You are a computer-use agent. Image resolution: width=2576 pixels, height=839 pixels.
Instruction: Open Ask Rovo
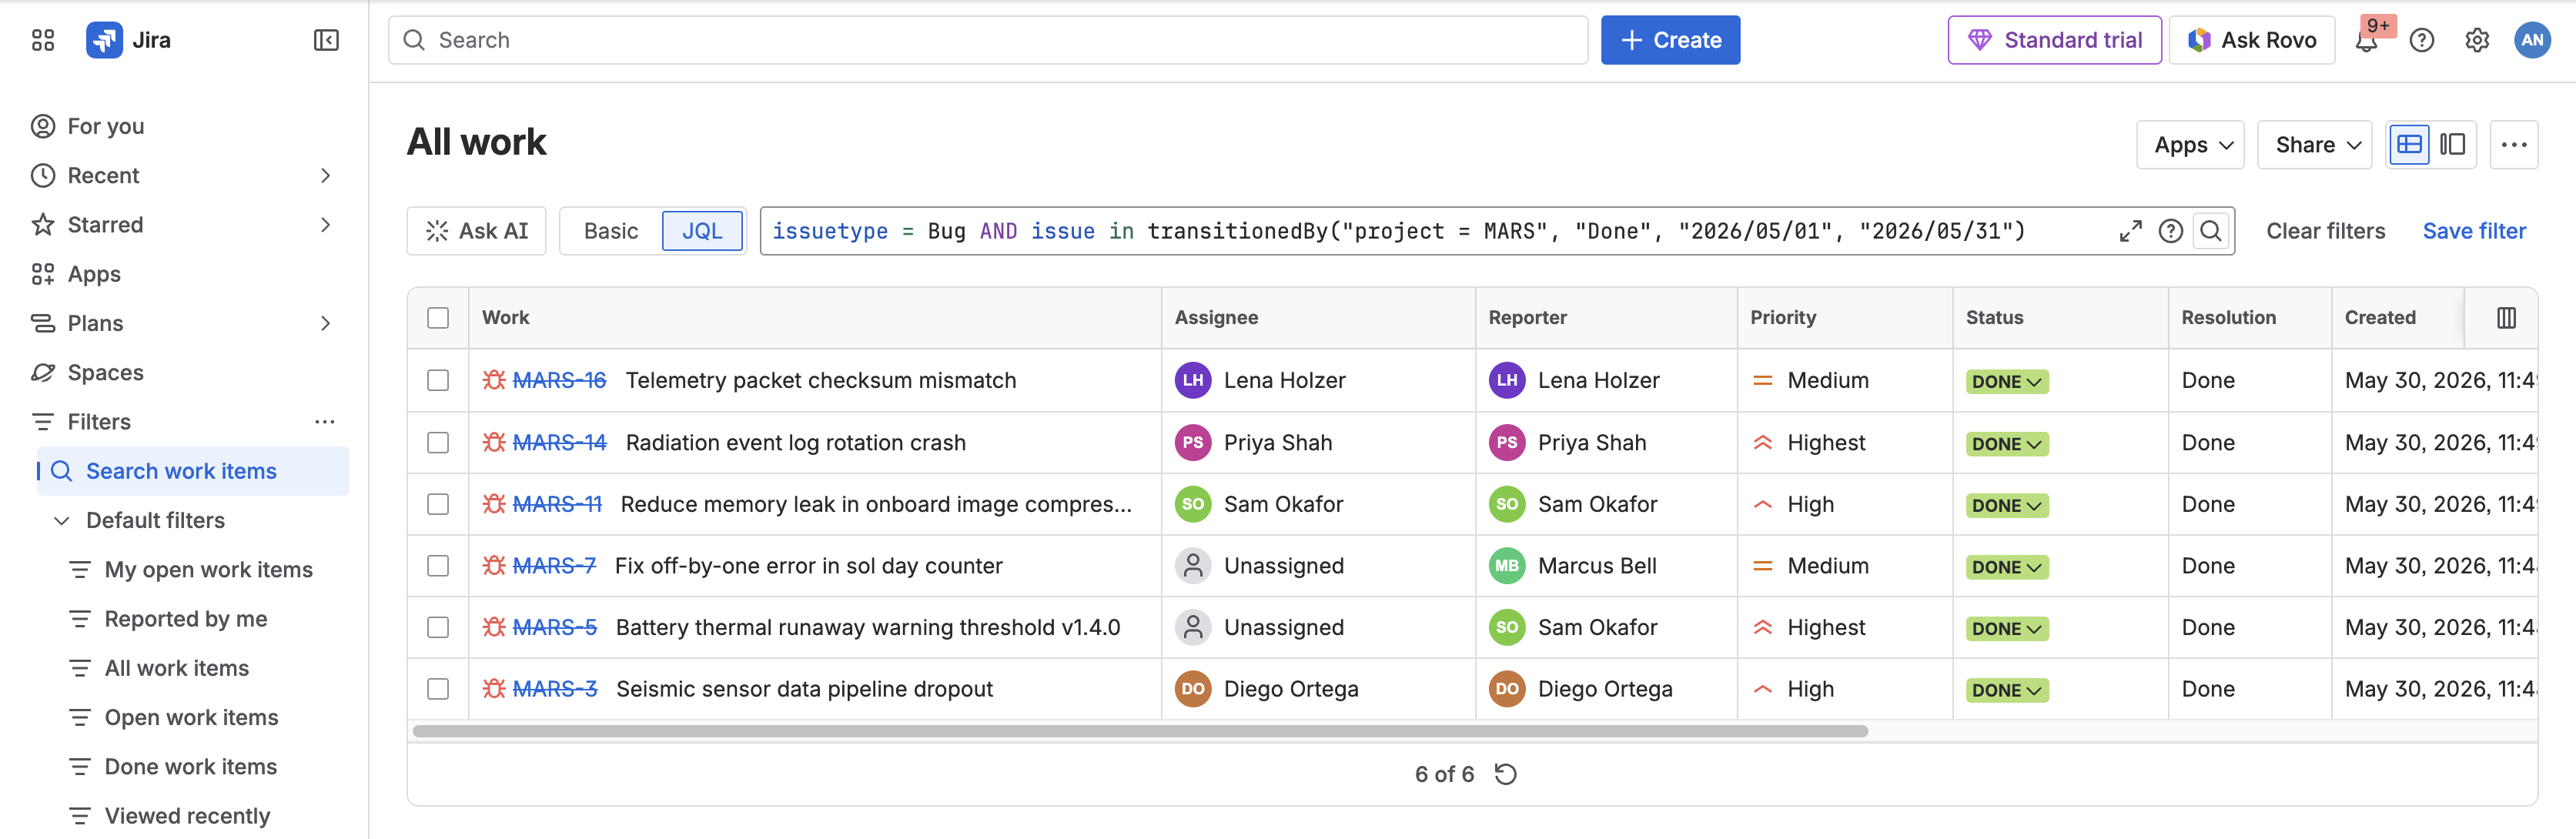tap(2252, 40)
